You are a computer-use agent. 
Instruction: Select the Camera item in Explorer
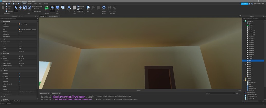[251, 23]
